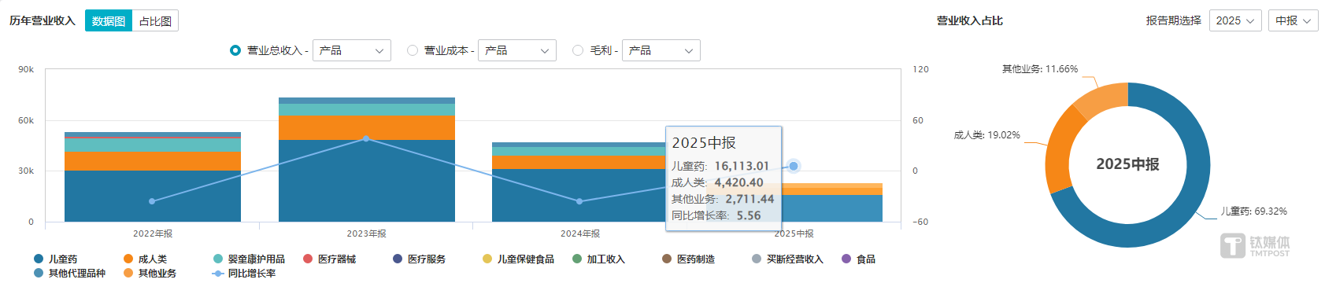Click the 2024年报 x-axis label
This screenshot has height=283, width=1325.
(x=580, y=233)
